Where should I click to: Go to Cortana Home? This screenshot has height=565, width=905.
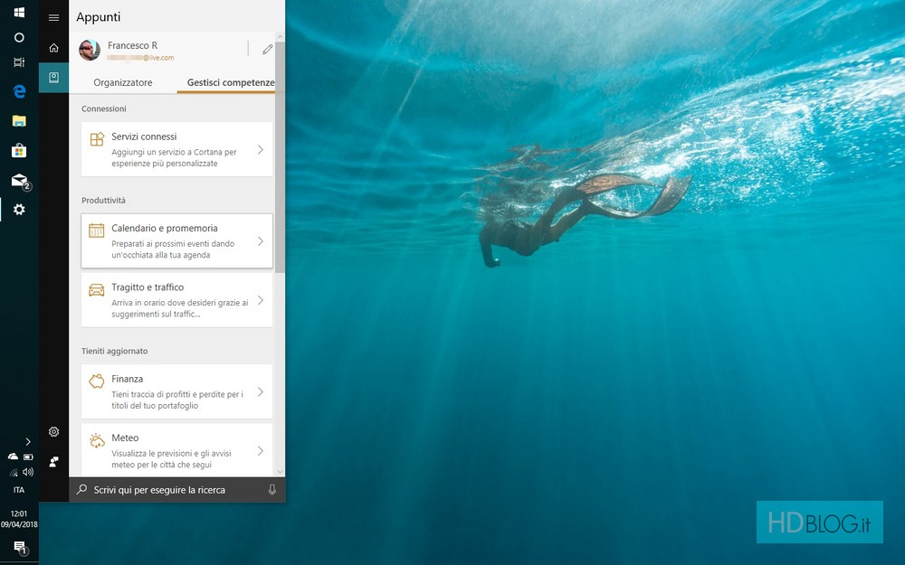[x=53, y=48]
